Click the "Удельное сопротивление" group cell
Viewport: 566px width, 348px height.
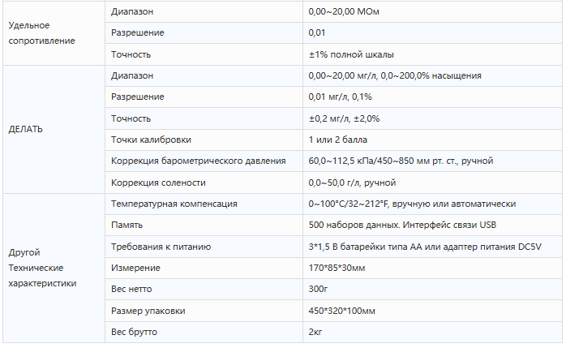(41, 33)
